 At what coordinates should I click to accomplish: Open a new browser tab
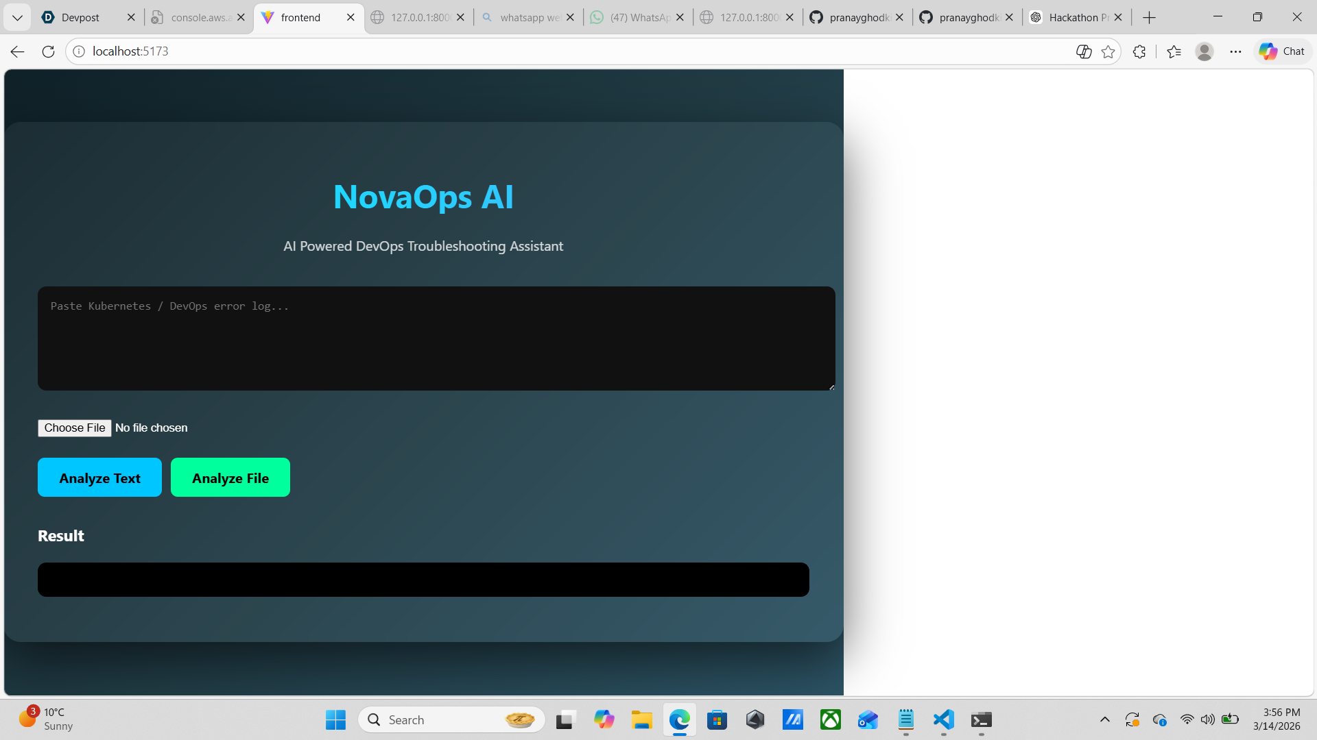(1150, 17)
